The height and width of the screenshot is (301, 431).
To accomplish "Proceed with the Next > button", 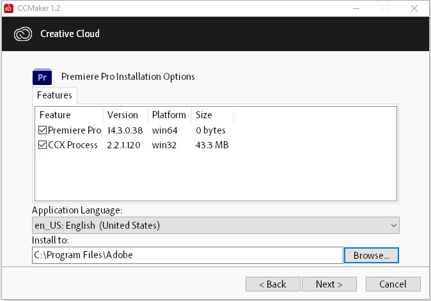I will click(x=329, y=284).
